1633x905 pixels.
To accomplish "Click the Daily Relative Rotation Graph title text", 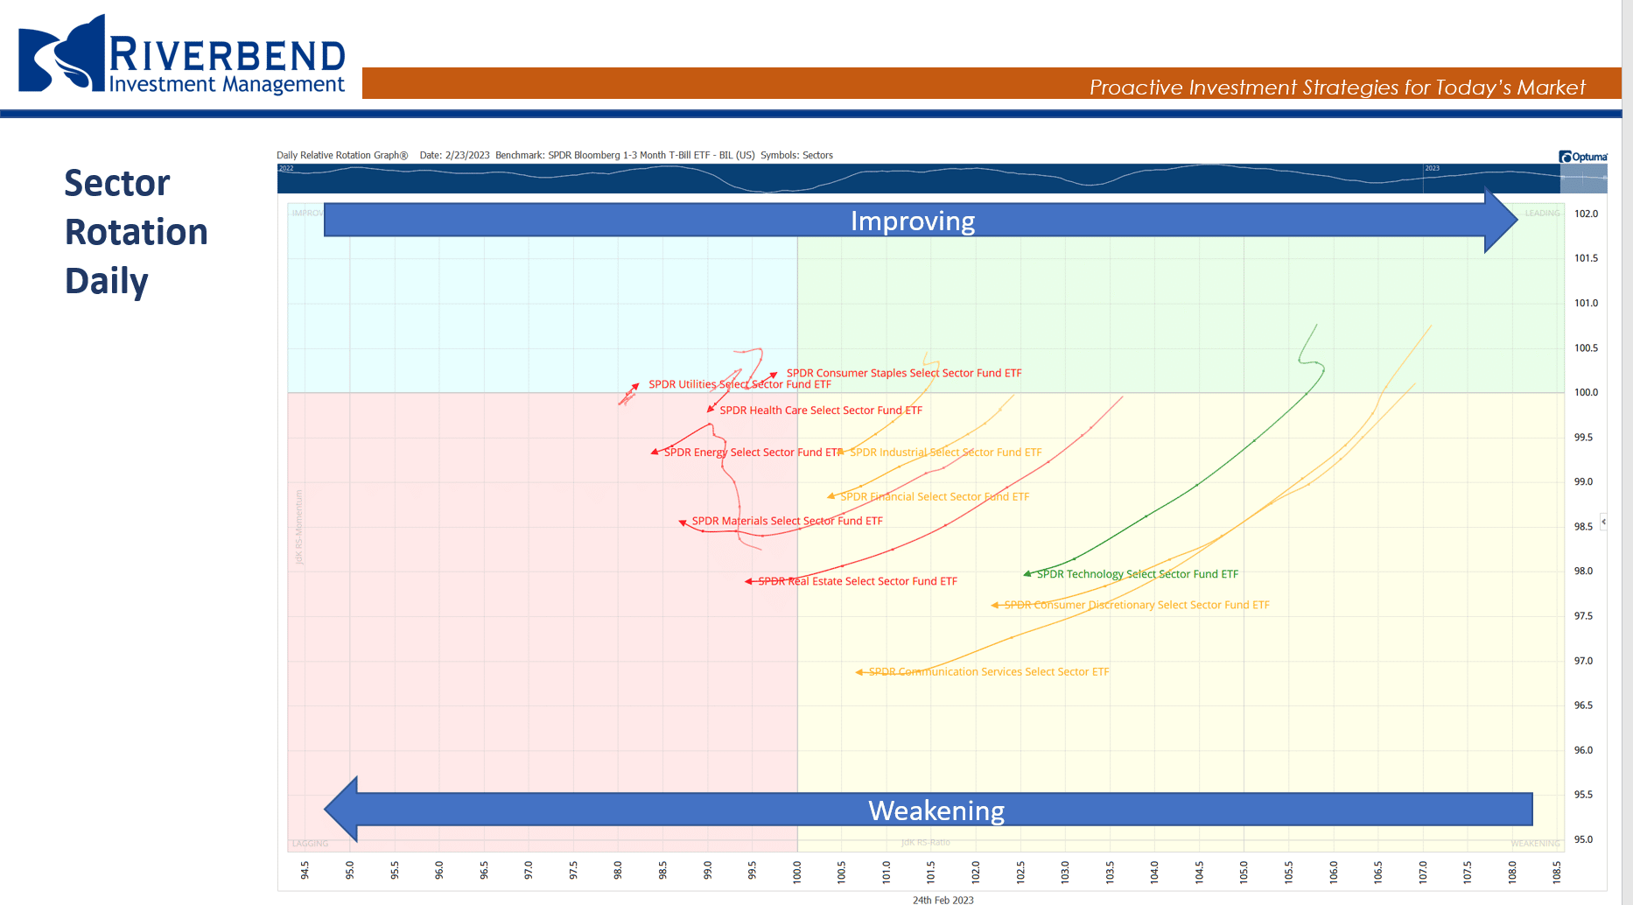I will tap(342, 155).
